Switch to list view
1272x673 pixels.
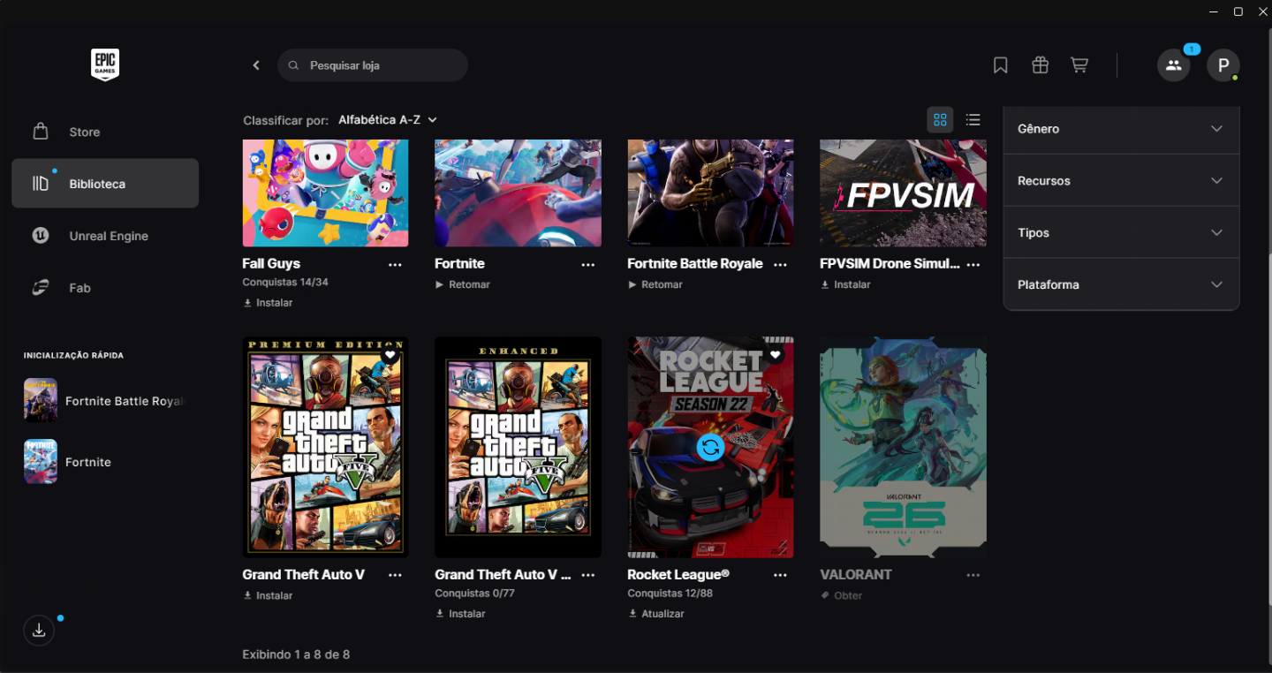[x=973, y=120]
